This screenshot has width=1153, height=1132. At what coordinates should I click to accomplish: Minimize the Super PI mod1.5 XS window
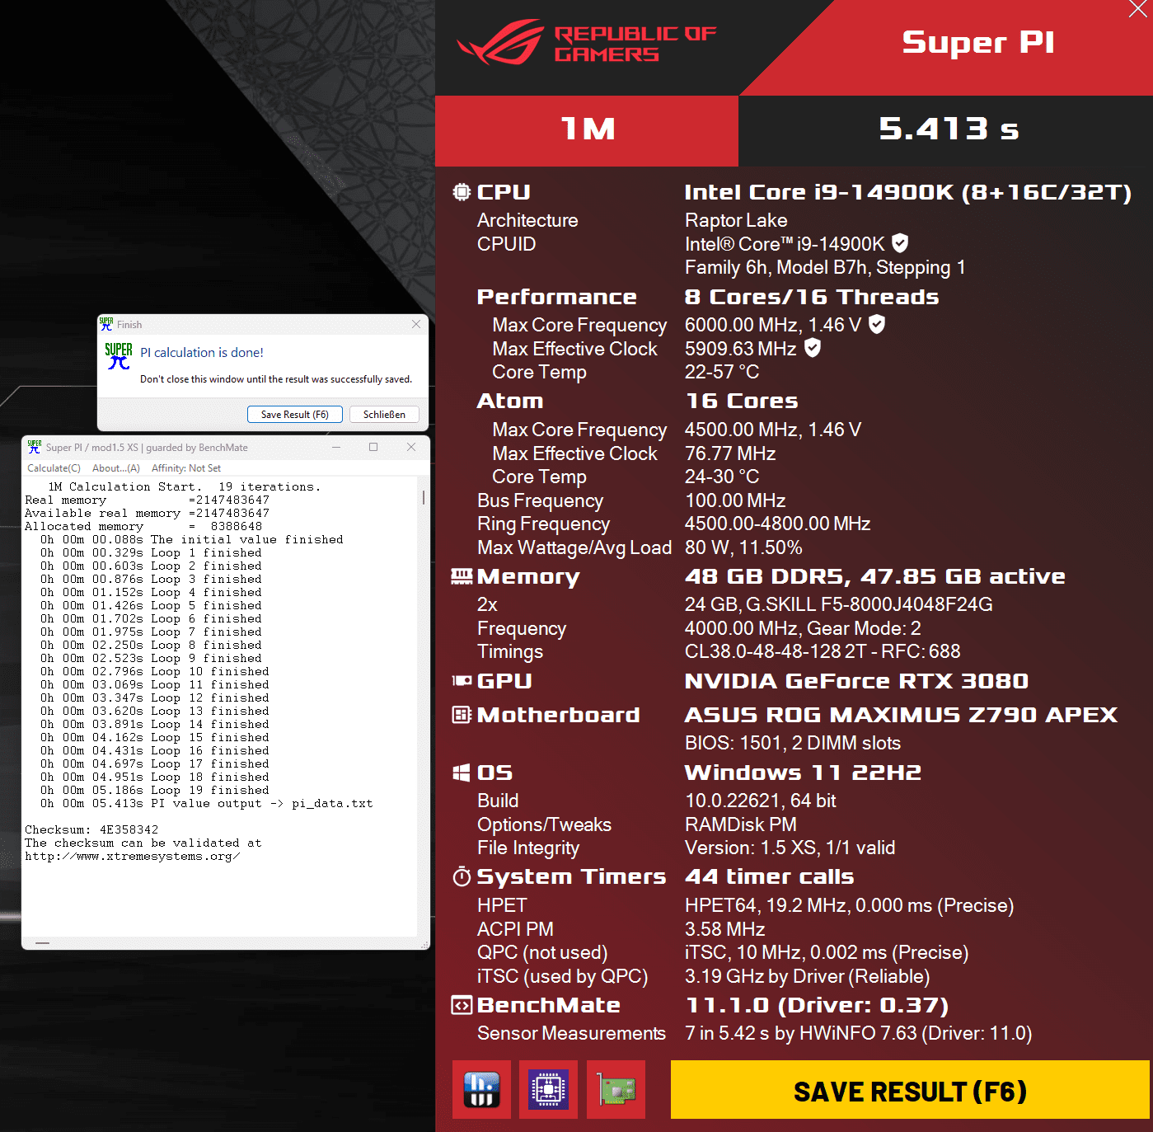[x=336, y=447]
